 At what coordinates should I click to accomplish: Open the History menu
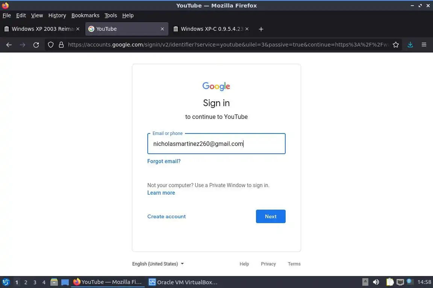(57, 15)
